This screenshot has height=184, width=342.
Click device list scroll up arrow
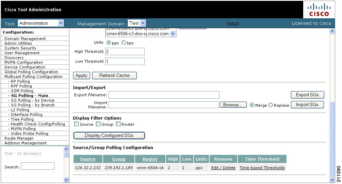click(66, 149)
